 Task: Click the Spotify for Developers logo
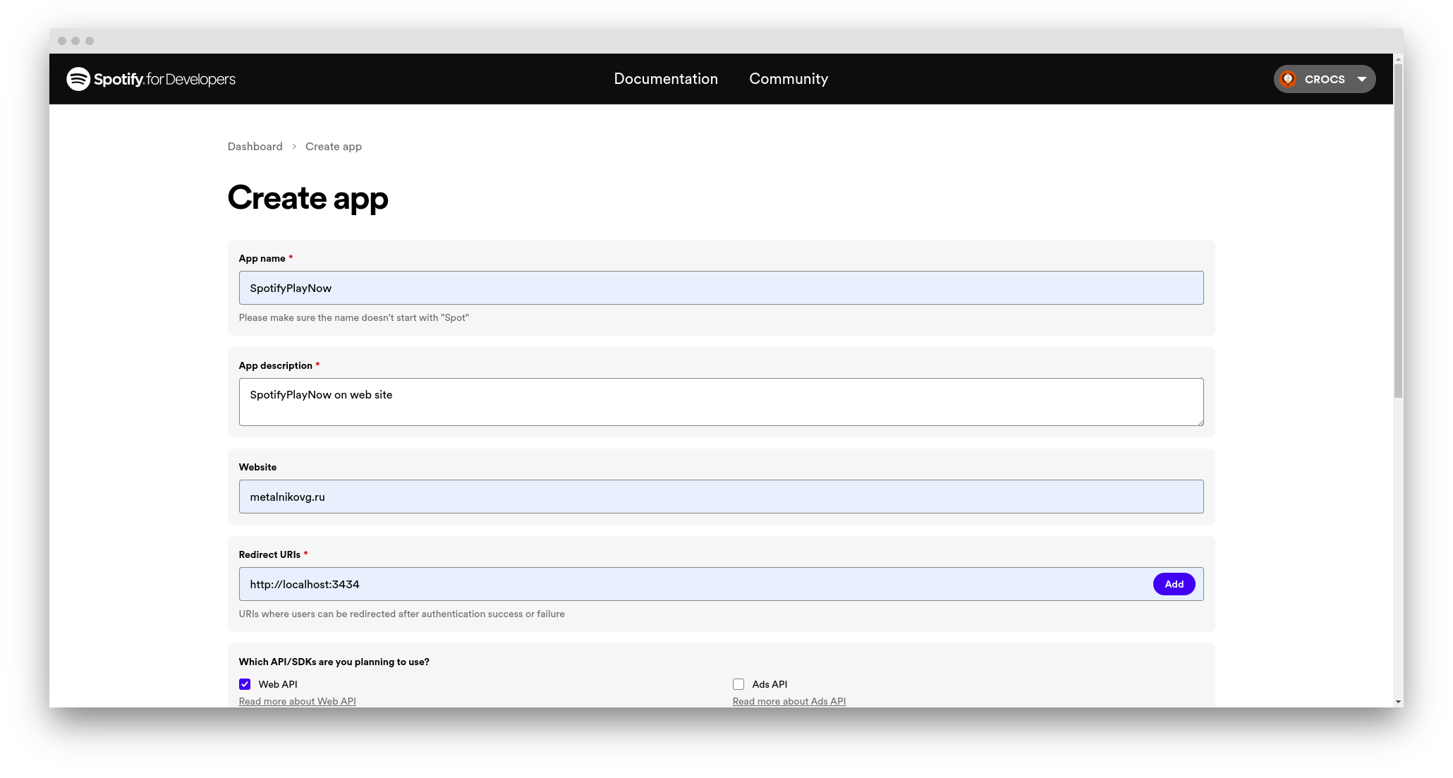pyautogui.click(x=151, y=79)
